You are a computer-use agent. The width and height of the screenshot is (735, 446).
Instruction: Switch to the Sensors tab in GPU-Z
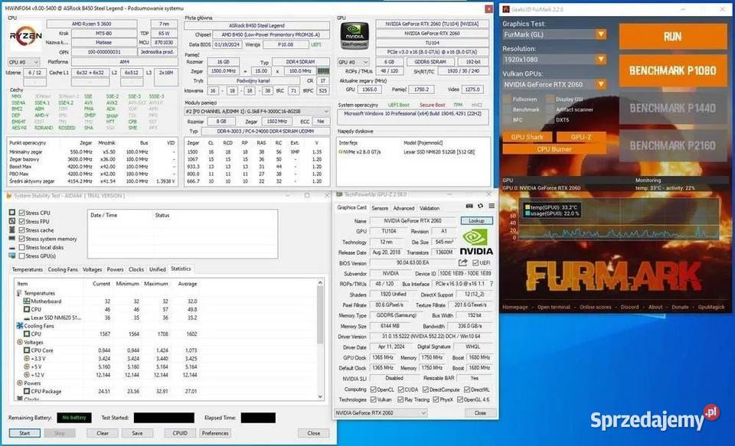tap(380, 207)
